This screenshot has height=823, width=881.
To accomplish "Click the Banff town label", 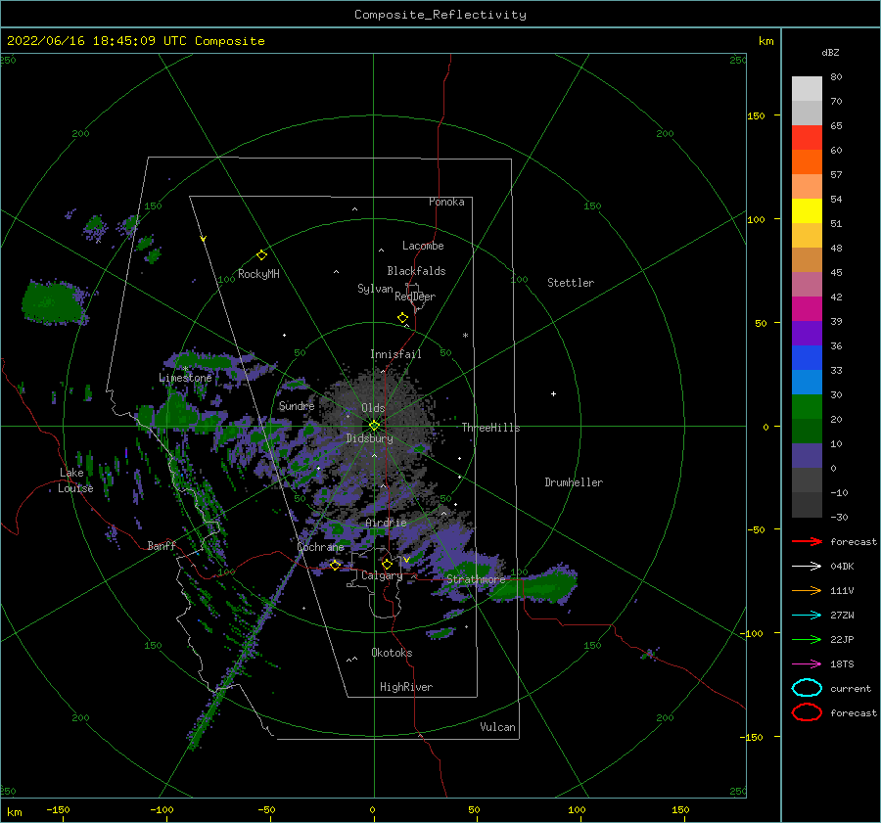I will 162,545.
